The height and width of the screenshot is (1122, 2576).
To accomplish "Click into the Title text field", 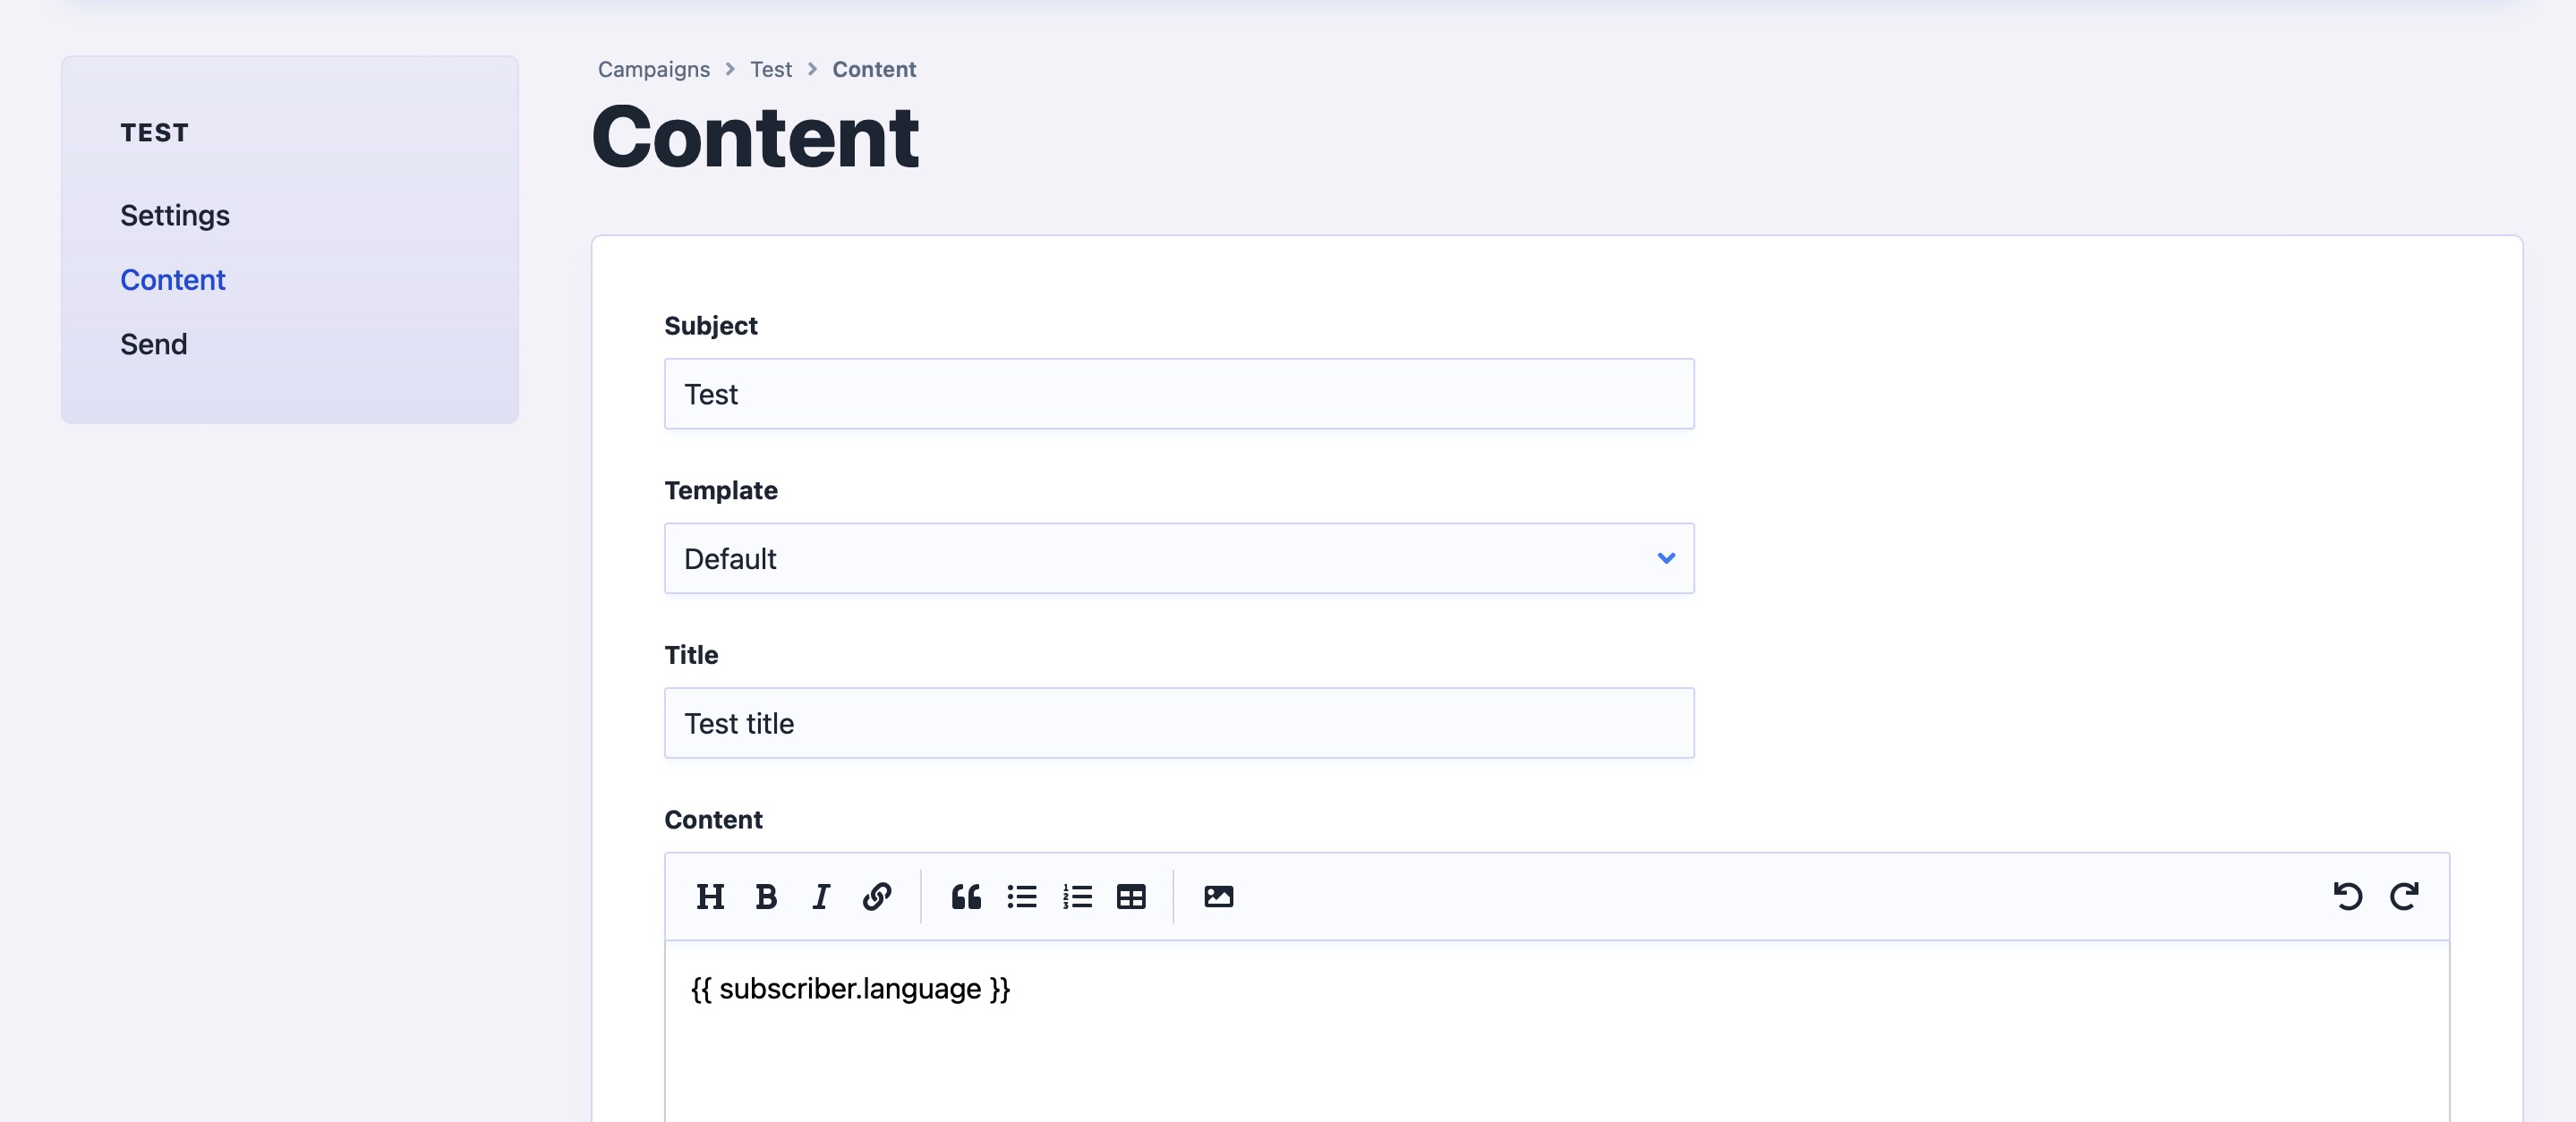I will point(1178,723).
